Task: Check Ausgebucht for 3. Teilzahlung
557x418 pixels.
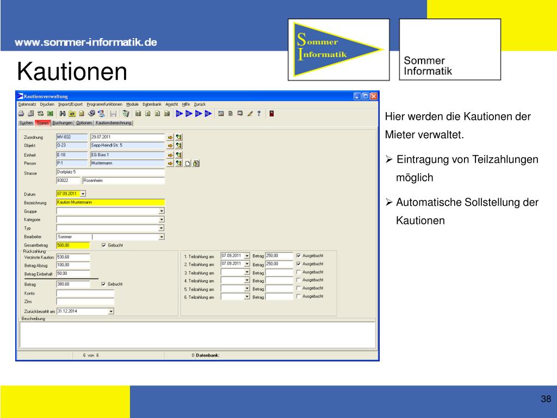Action: tap(299, 272)
